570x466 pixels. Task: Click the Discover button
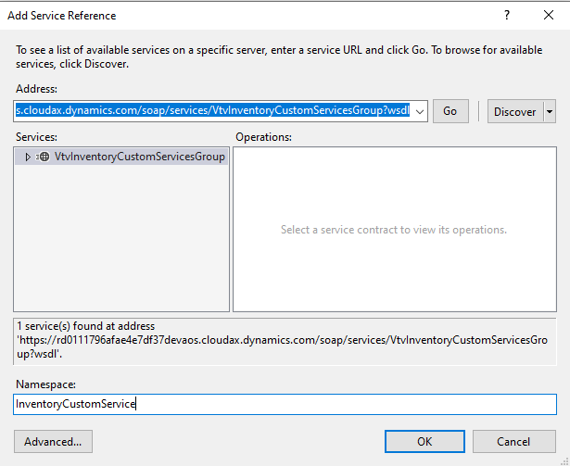(515, 111)
